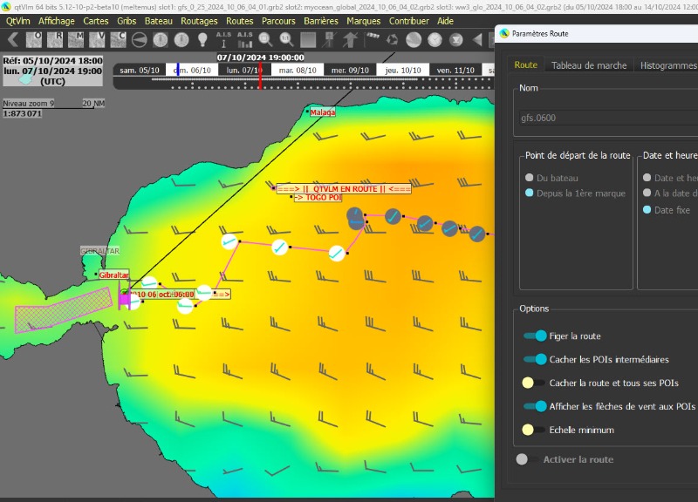Toggle Cacher les POIs intermédiaires switch
Image resolution: width=698 pixels, height=502 pixels.
535,359
